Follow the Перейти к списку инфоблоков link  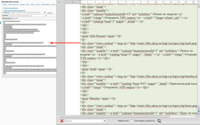[x=11, y=8]
